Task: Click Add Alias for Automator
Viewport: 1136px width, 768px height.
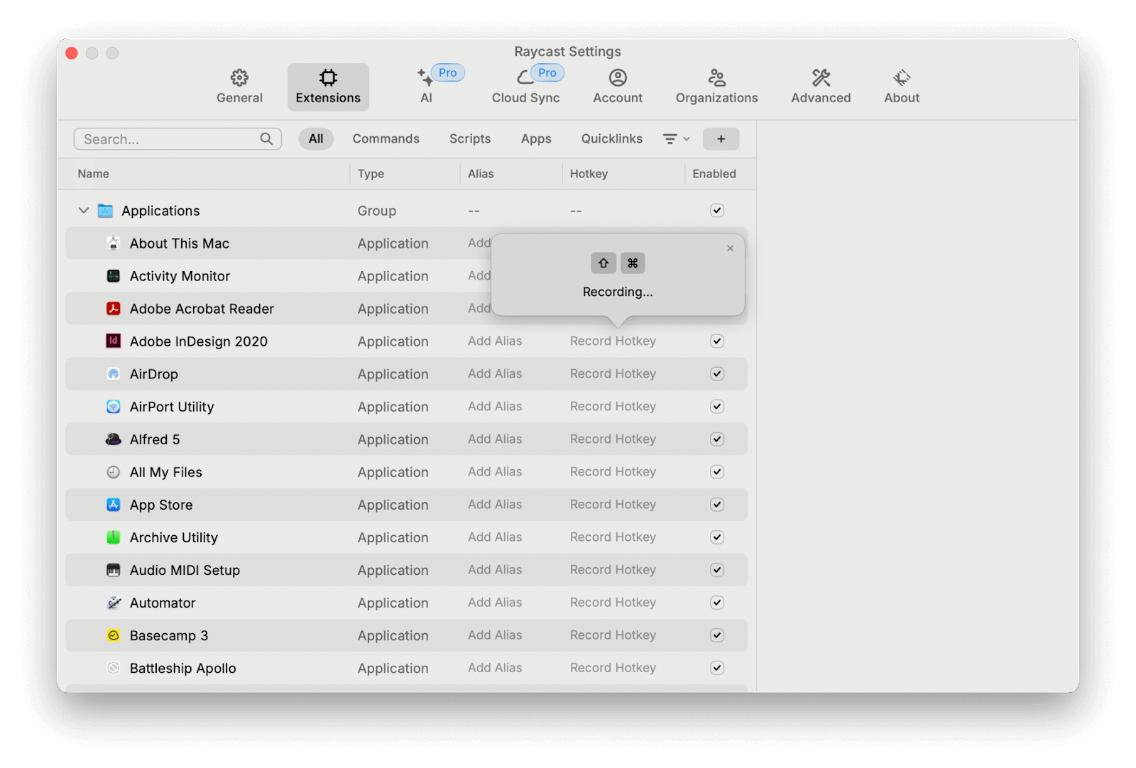Action: [x=495, y=603]
